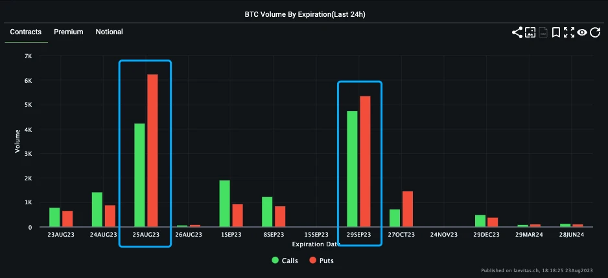Click the 29DEC23 axis label
The width and height of the screenshot is (608, 278).
(x=486, y=235)
